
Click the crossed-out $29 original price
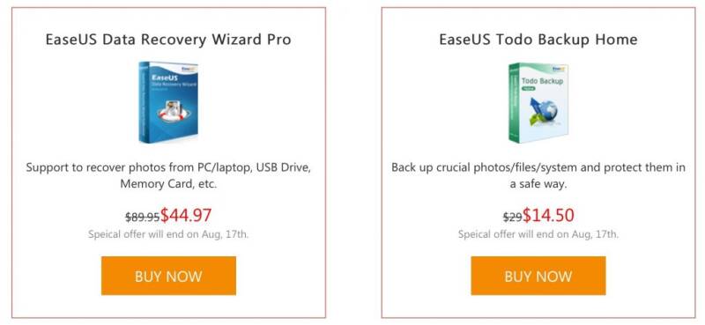[513, 218]
